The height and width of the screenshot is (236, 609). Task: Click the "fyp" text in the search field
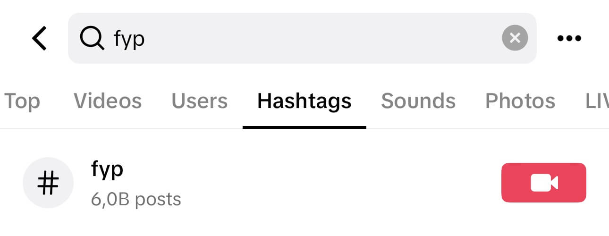129,39
